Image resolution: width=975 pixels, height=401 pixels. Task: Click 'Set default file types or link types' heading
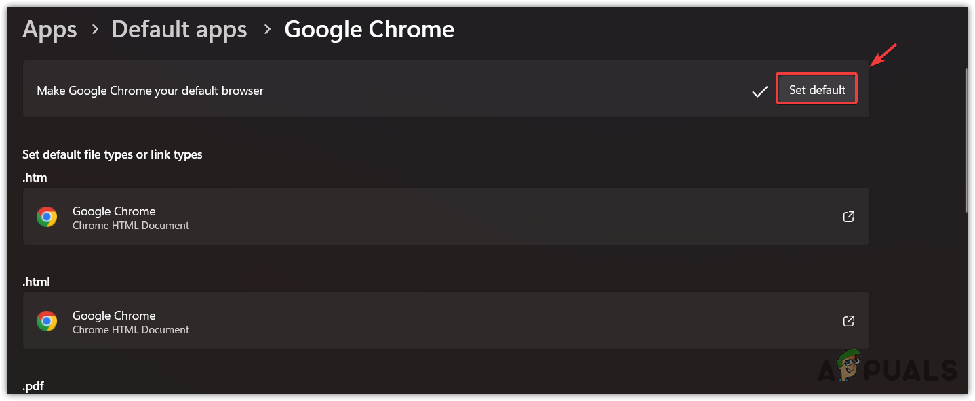(113, 154)
